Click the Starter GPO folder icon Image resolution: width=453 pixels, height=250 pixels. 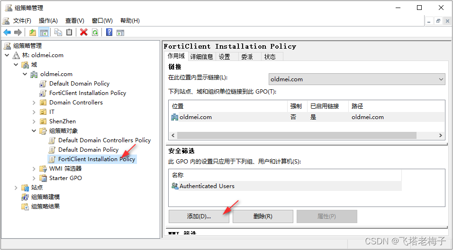tap(43, 178)
